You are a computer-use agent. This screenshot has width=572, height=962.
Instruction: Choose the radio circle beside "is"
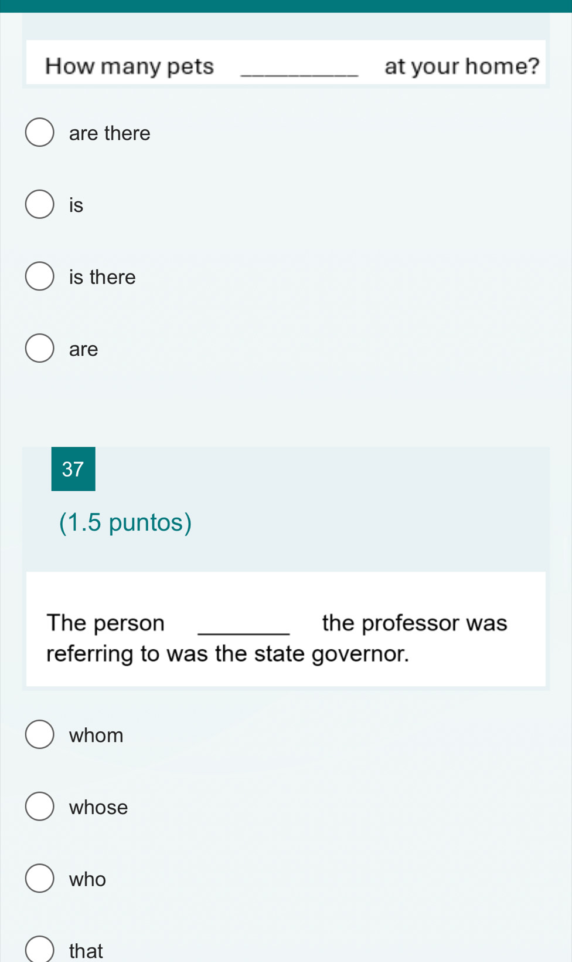(39, 205)
